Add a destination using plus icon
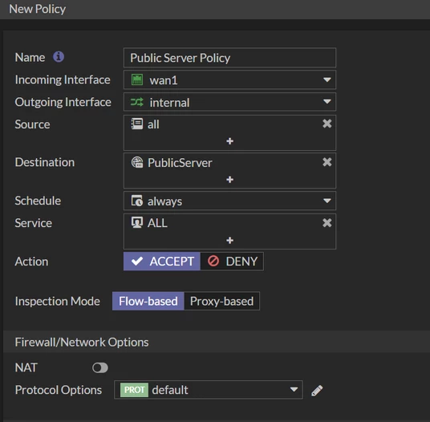 pos(229,180)
